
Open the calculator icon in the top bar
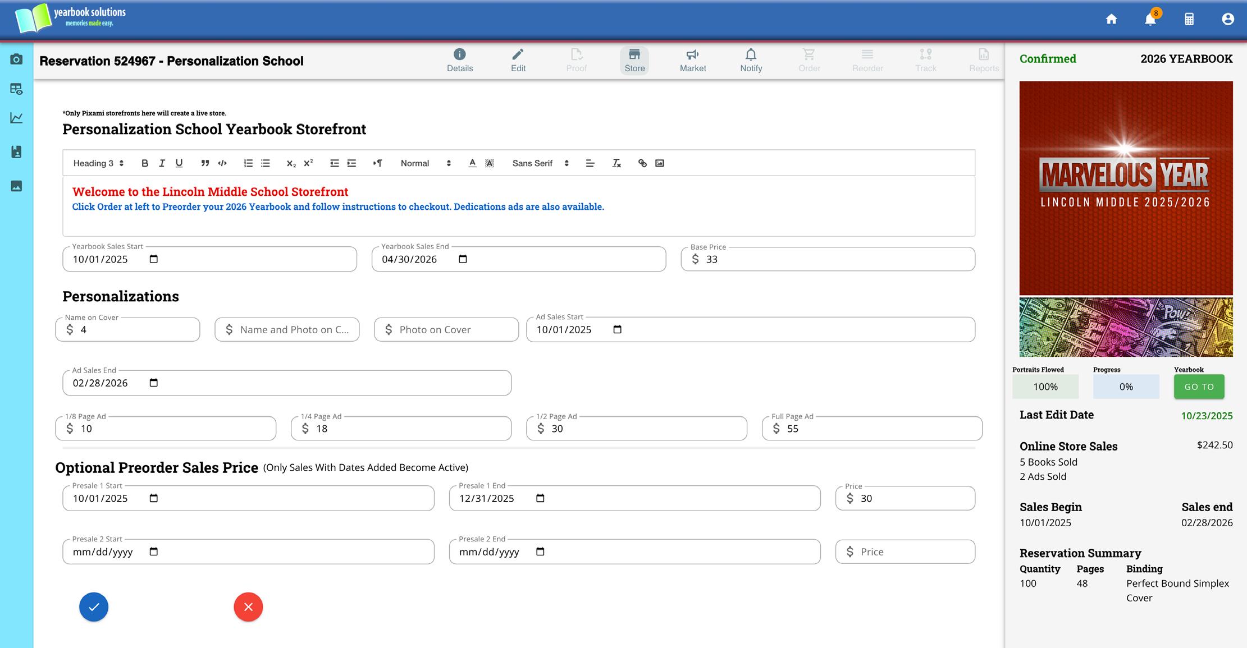pyautogui.click(x=1189, y=20)
